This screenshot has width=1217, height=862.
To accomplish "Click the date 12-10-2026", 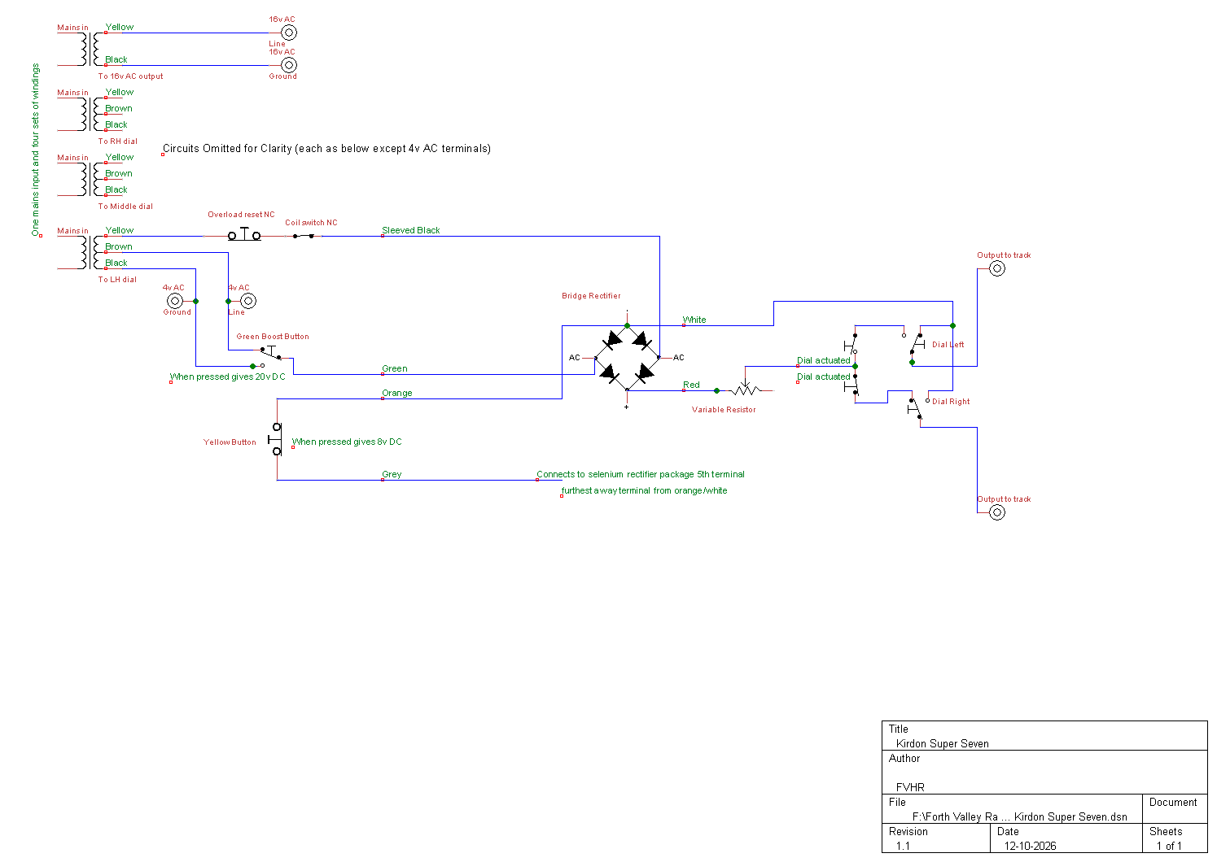I will [1030, 846].
